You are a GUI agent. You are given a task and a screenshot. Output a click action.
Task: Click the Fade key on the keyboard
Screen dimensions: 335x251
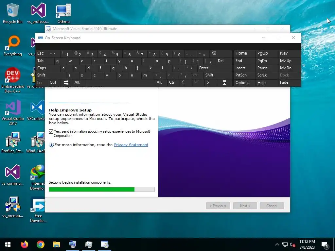pos(289,82)
